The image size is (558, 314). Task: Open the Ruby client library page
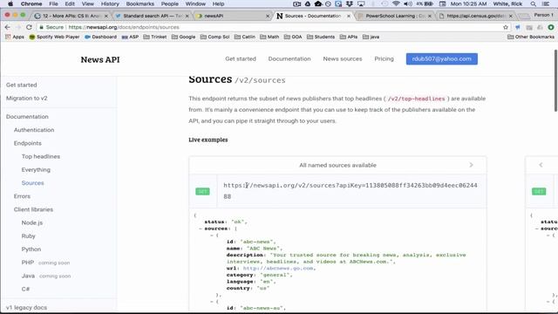(x=29, y=236)
